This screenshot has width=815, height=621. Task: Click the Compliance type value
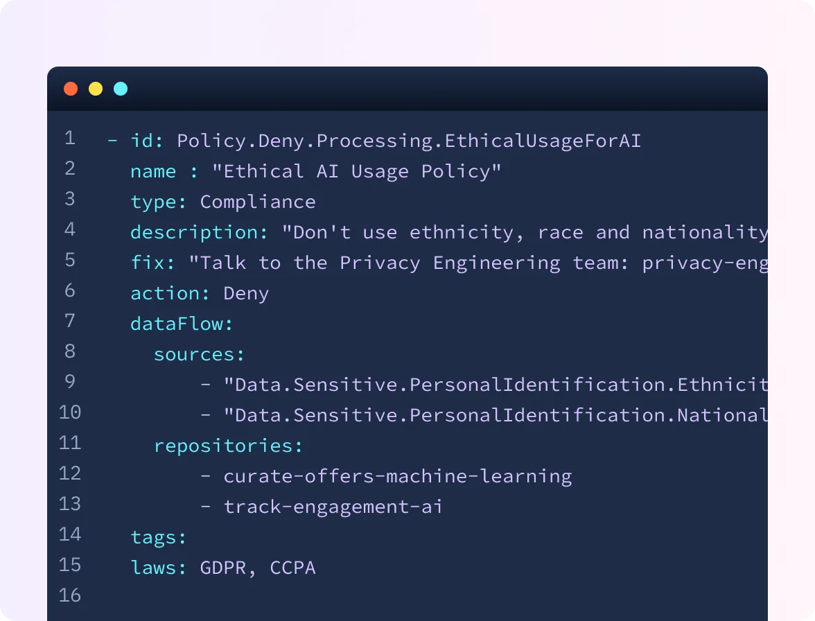click(x=258, y=202)
